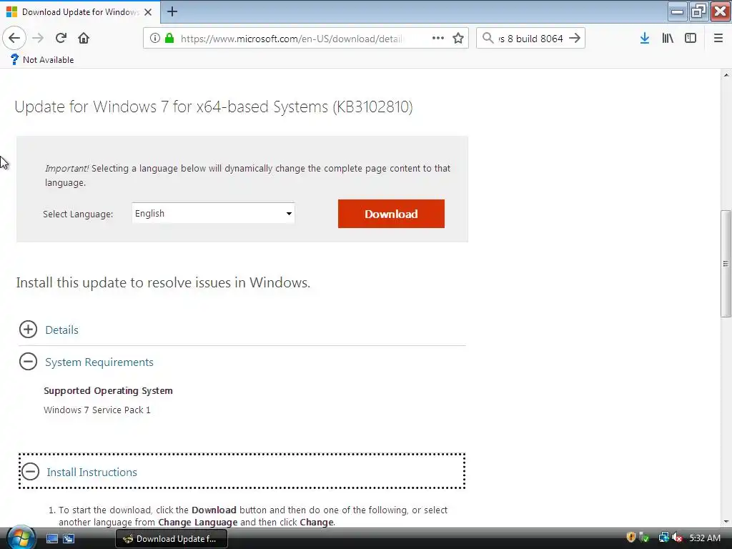Click the security shield tray icon
The width and height of the screenshot is (732, 549).
pyautogui.click(x=630, y=538)
